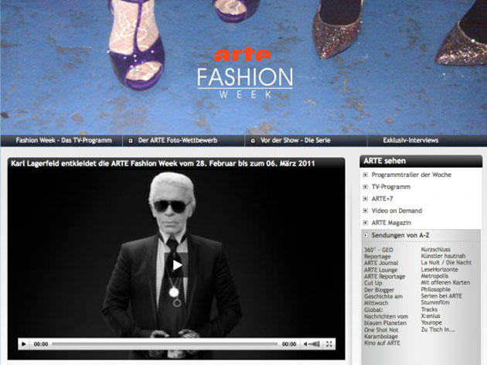The height and width of the screenshot is (365, 487).
Task: Seek along the video progress bar
Action: pyautogui.click(x=165, y=344)
